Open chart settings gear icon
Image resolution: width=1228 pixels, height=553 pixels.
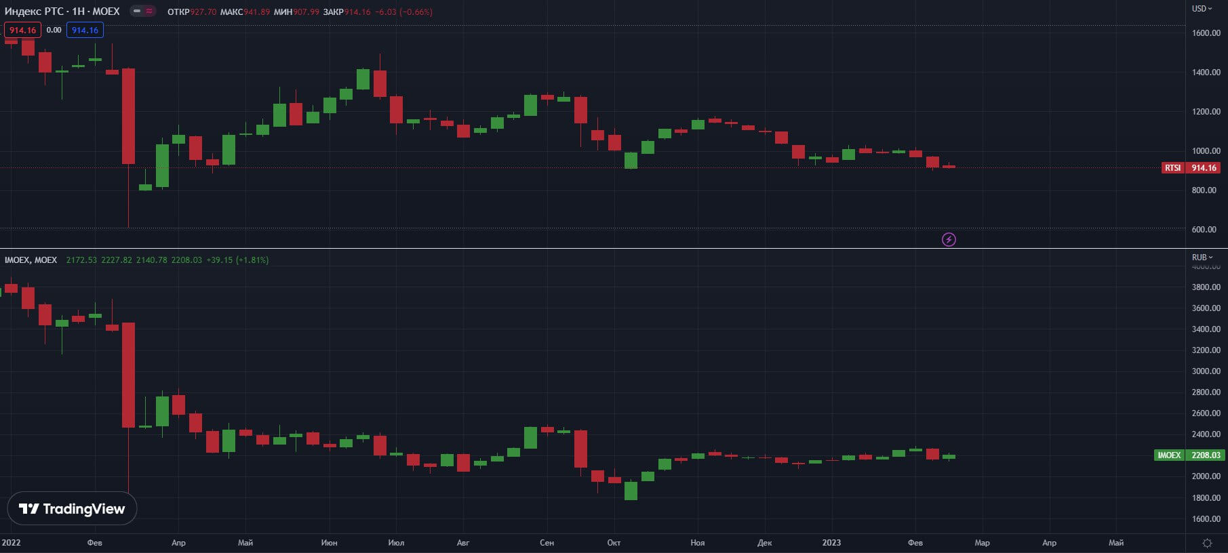point(1207,543)
